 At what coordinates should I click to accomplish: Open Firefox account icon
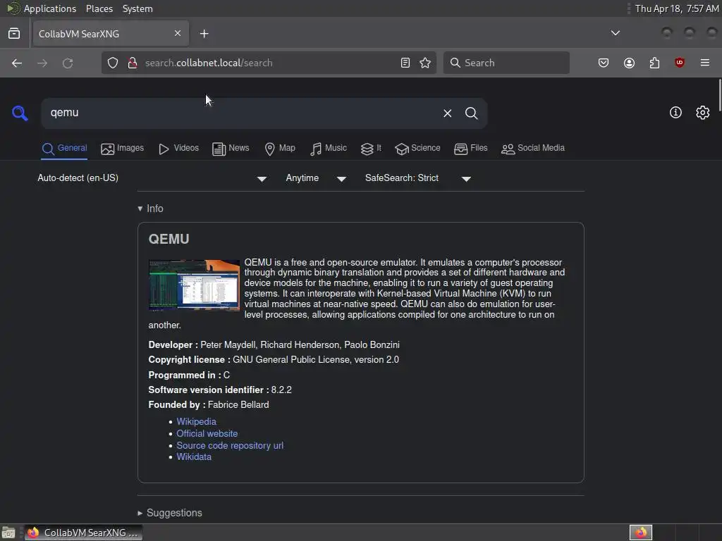click(x=629, y=63)
